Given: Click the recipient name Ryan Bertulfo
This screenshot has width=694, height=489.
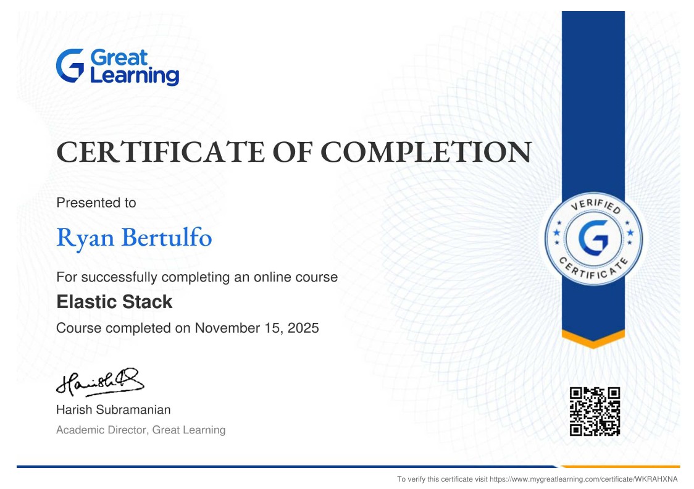Looking at the screenshot, I should click(133, 238).
